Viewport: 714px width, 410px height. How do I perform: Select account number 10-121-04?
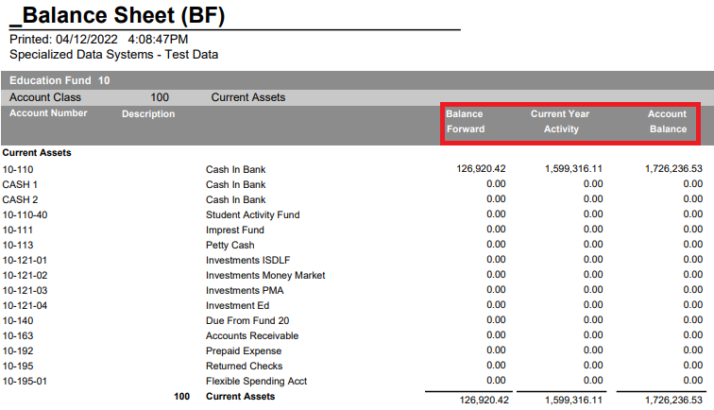coord(25,305)
